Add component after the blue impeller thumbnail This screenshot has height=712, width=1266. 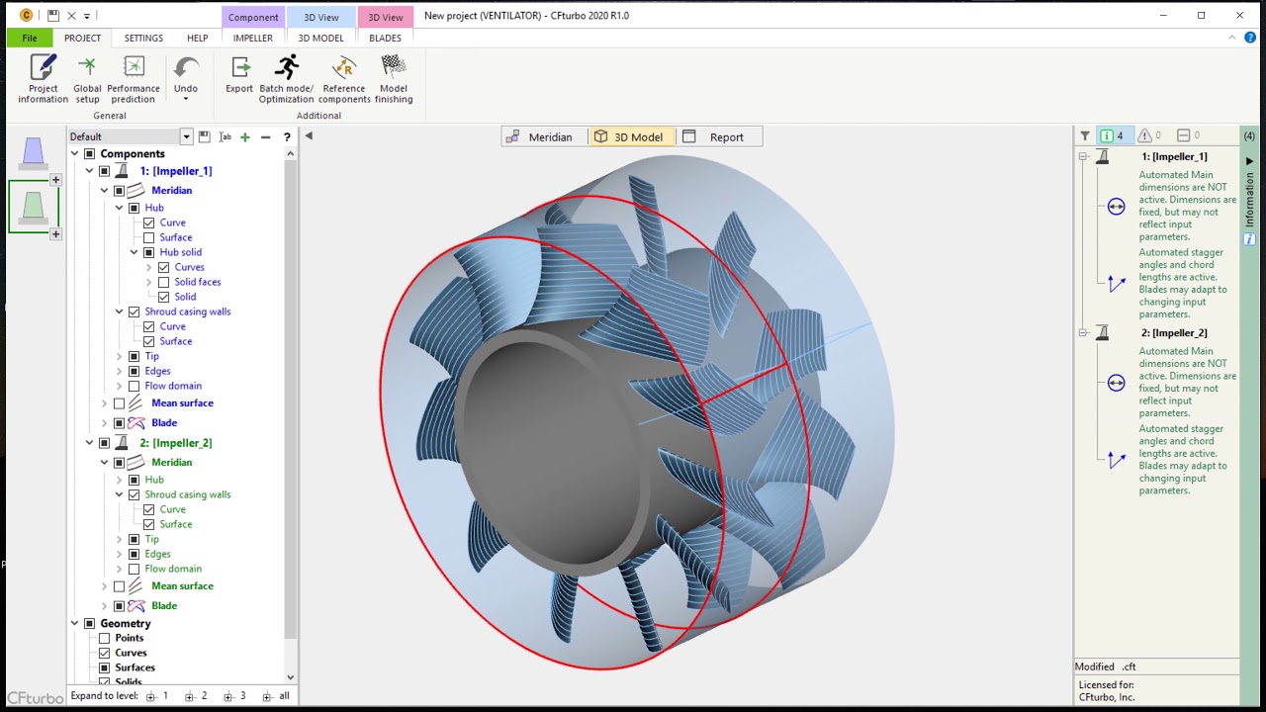tap(55, 180)
